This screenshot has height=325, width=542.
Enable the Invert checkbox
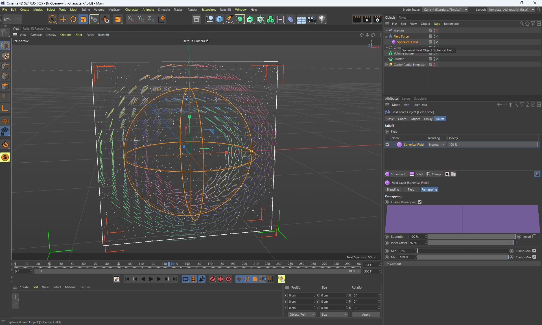click(534, 237)
